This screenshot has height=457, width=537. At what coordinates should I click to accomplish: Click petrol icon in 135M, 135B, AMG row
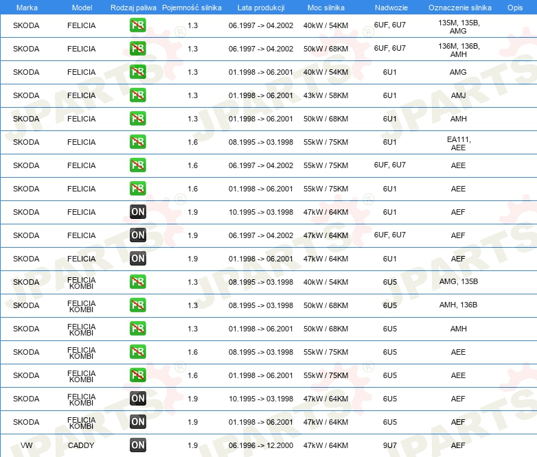[137, 25]
